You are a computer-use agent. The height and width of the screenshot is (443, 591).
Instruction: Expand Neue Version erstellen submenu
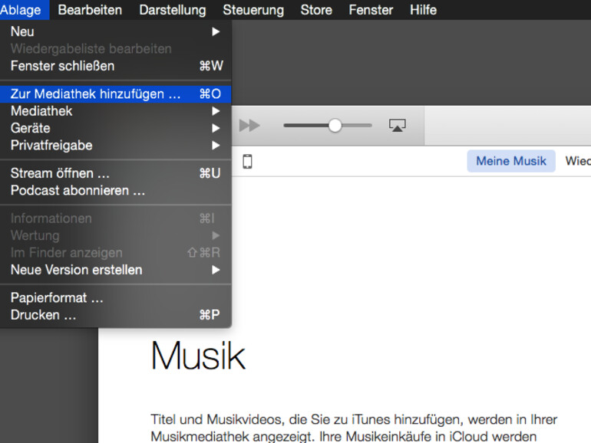tap(115, 270)
